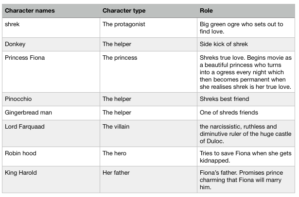The width and height of the screenshot is (299, 197).
Task: Select the "Robin hood" name cell
Action: tap(20, 153)
